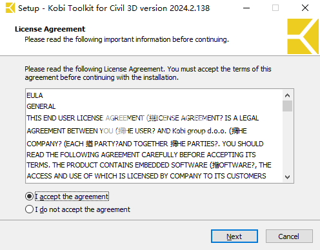Click the EULA line in the license text
Viewport: 320px width, 250px height.
click(x=35, y=95)
